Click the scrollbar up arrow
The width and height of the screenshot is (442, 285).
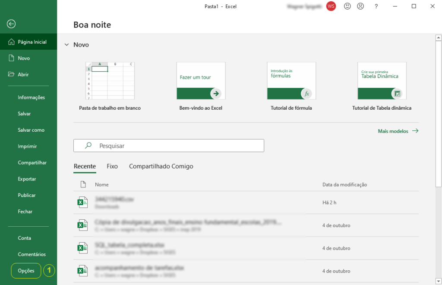point(439,38)
